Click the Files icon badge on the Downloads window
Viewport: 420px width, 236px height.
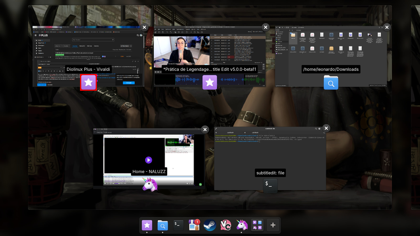click(x=331, y=83)
